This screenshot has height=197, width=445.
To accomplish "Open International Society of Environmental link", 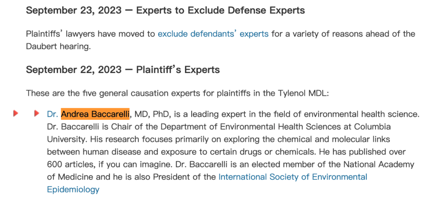I will 293,177.
